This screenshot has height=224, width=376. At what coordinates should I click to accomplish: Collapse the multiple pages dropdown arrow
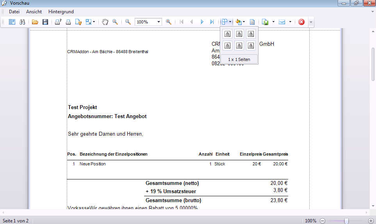[x=230, y=22]
